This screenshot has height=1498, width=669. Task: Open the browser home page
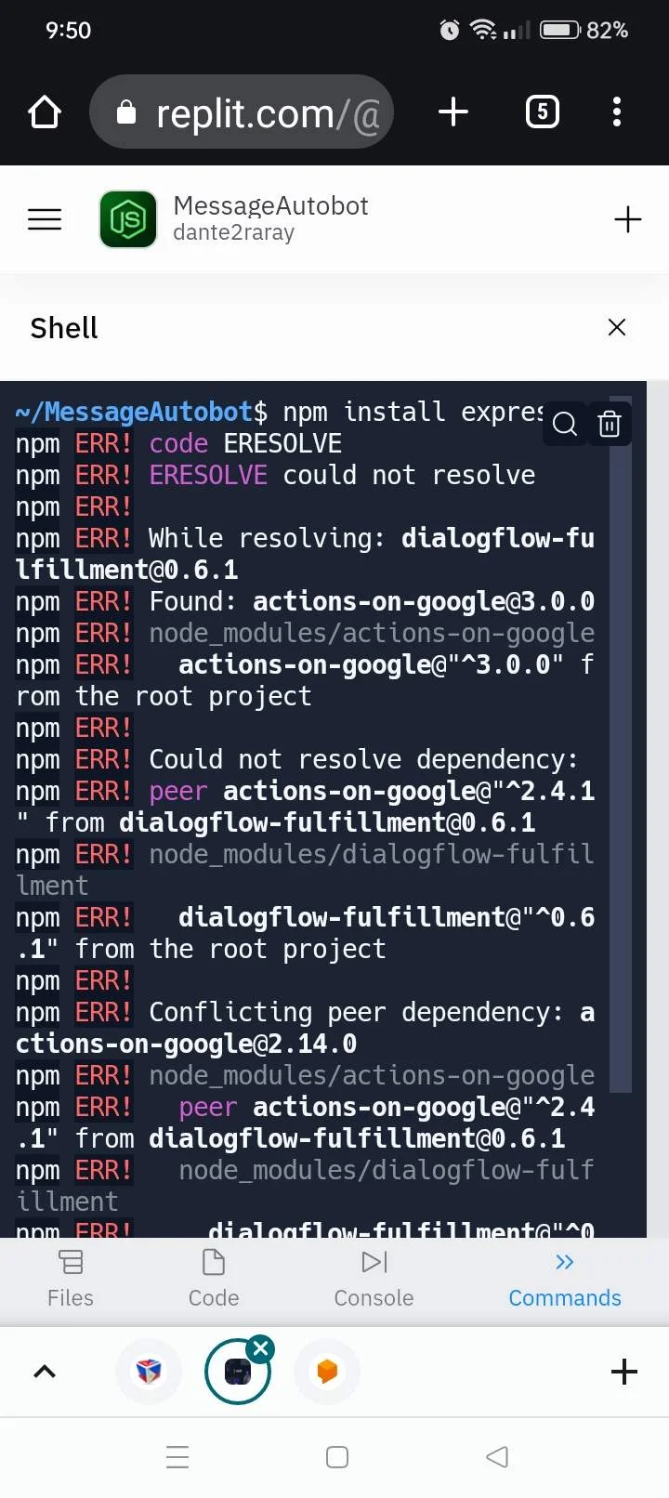[45, 112]
